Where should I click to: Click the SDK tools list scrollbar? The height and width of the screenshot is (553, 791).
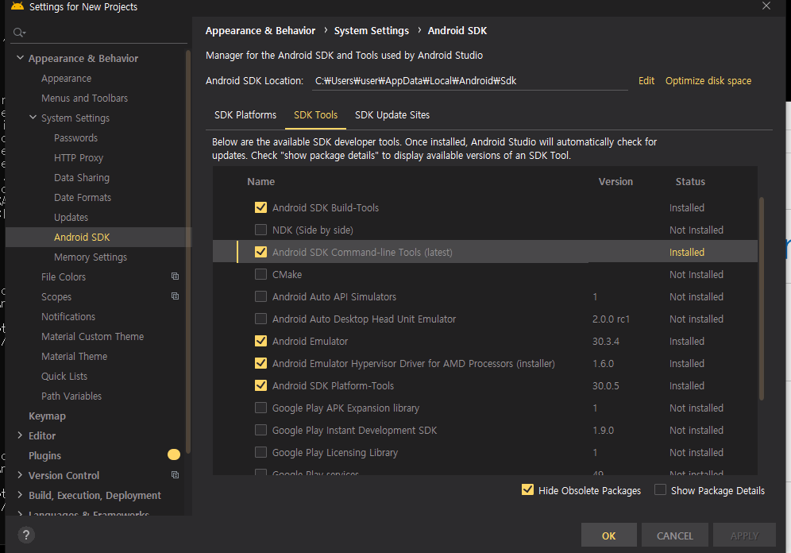[x=762, y=299]
